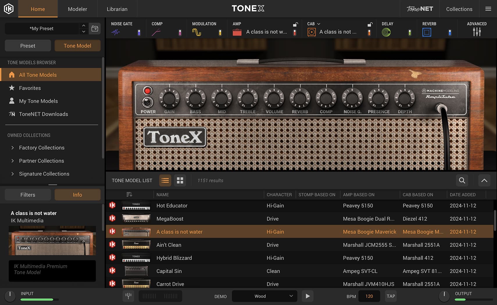Click the INPUT level knob

(x=10, y=296)
